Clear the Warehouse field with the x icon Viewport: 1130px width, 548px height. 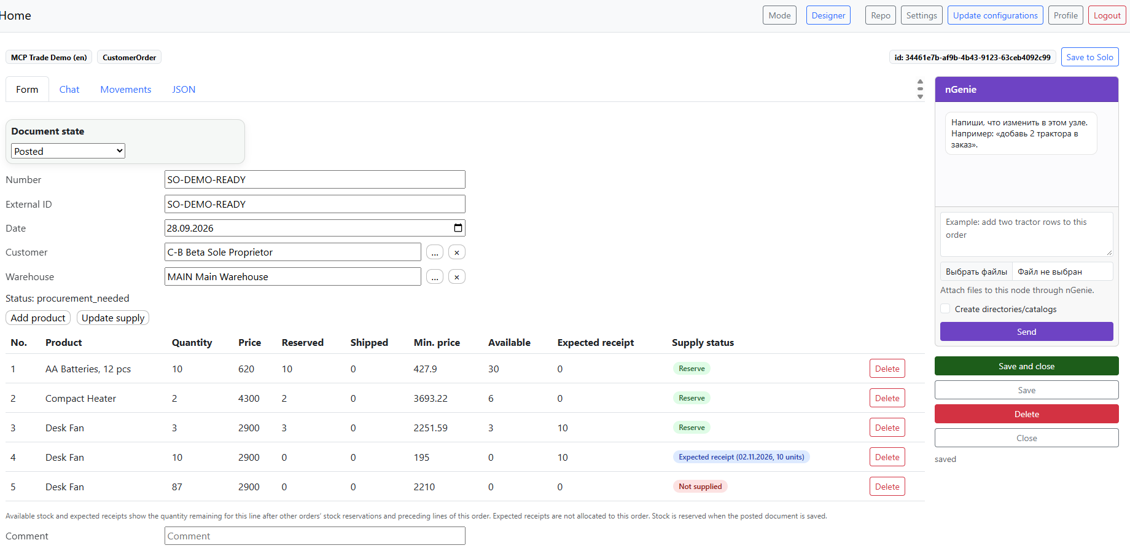point(457,277)
